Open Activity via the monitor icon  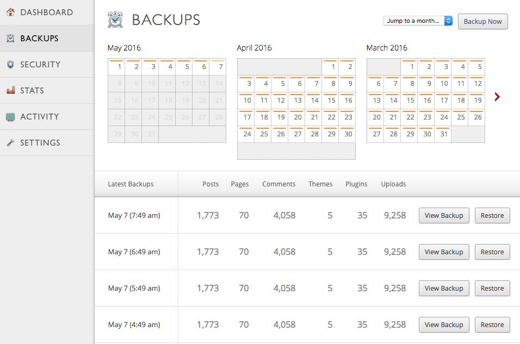pyautogui.click(x=9, y=116)
